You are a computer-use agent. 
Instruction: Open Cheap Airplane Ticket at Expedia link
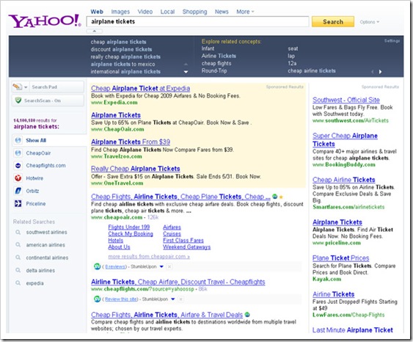click(x=140, y=88)
